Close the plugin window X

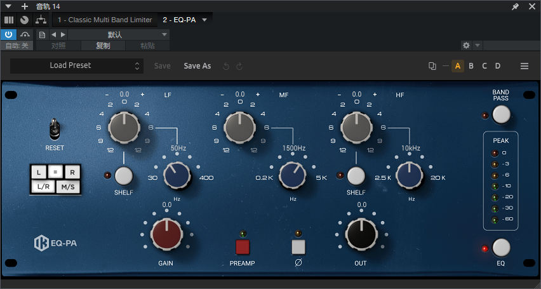coord(531,6)
